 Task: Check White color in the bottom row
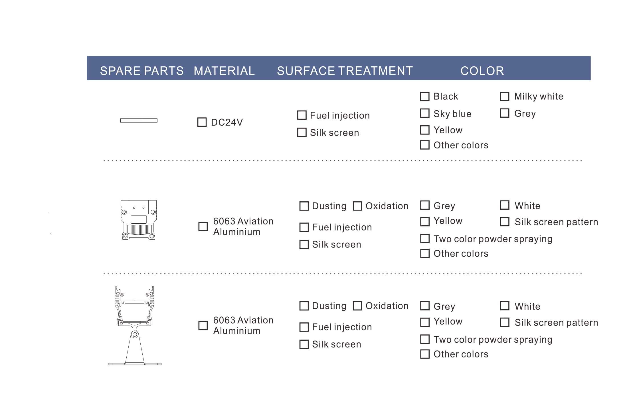(505, 306)
